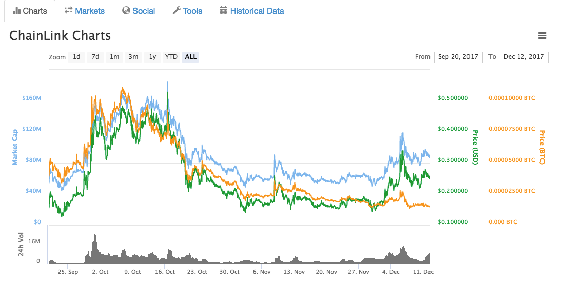Image resolution: width=567 pixels, height=285 pixels.
Task: Click the To date field Dec 12, 2017
Action: [524, 57]
